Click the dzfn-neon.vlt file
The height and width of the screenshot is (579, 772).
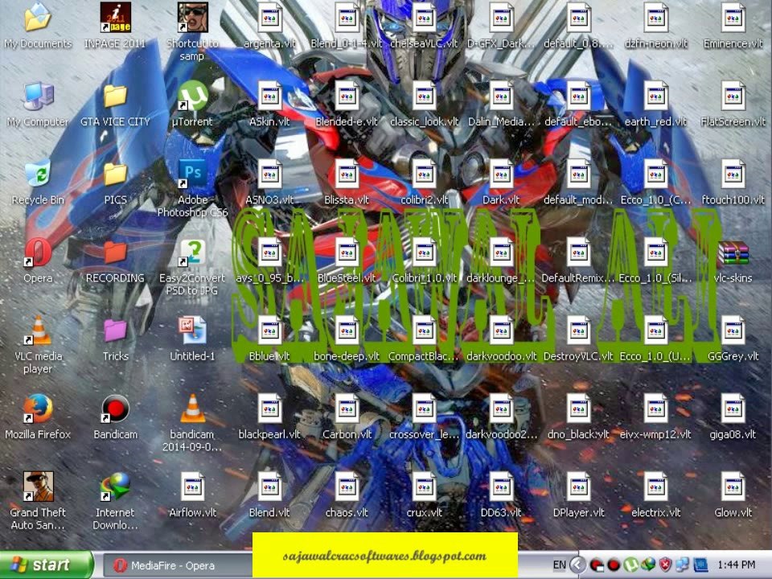pos(656,18)
